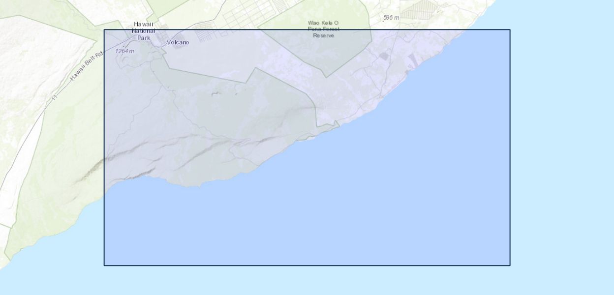Image resolution: width=614 pixels, height=295 pixels.
Task: Click the hatched parcel beside the 596 m label
Action: pyautogui.click(x=418, y=9)
